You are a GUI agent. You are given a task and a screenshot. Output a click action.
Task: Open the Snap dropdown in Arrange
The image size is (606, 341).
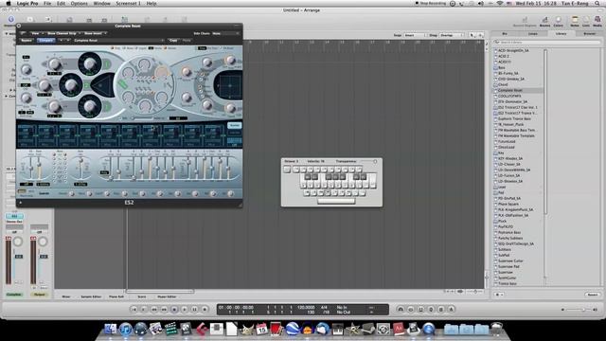(415, 35)
